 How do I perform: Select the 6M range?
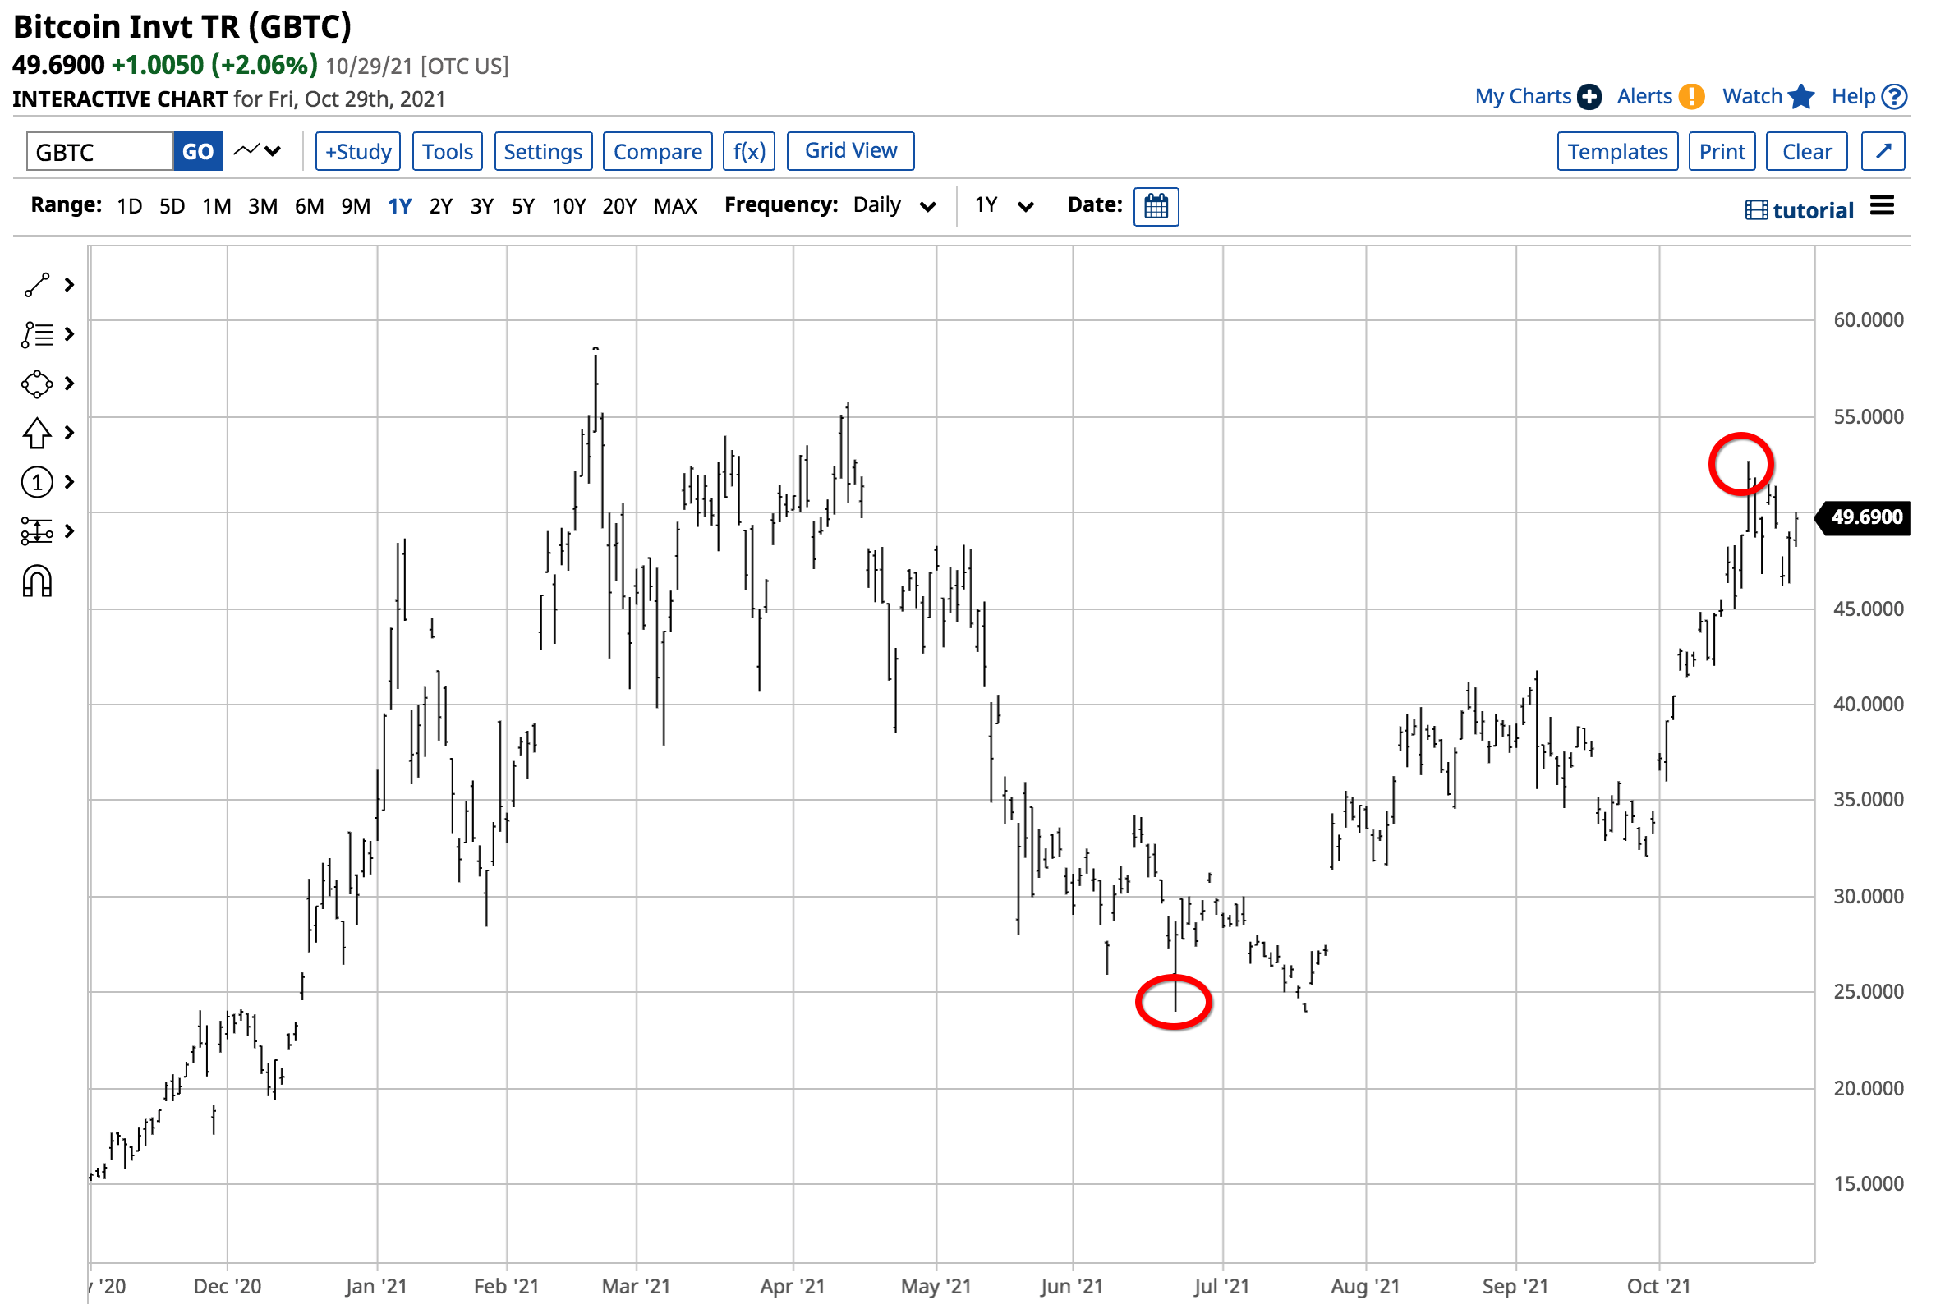[x=309, y=206]
